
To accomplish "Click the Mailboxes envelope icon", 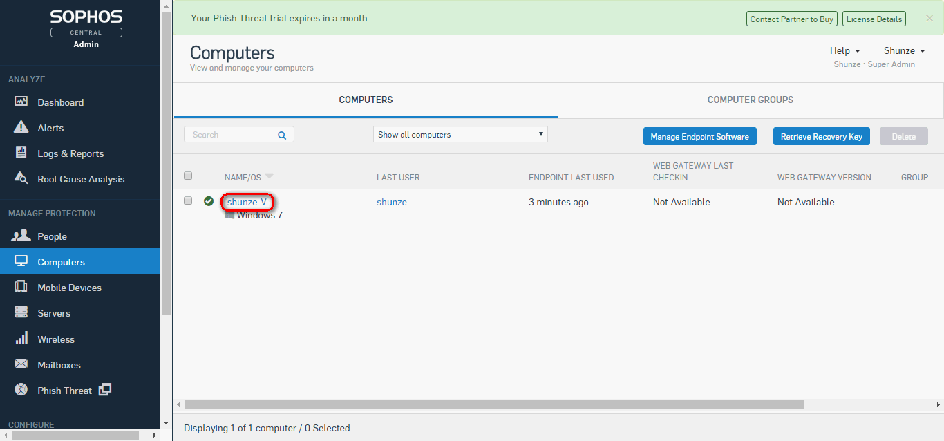I will pyautogui.click(x=21, y=364).
